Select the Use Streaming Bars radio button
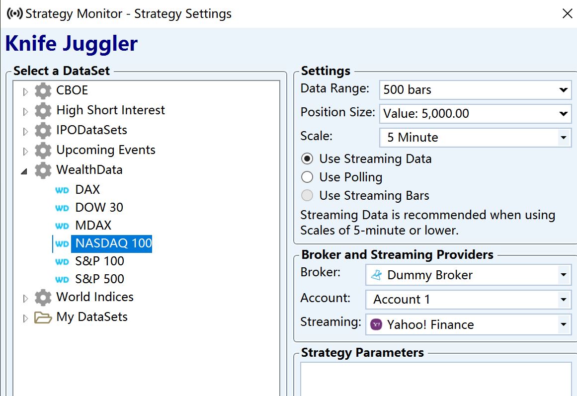Viewport: 577px width, 396px height. pos(307,195)
